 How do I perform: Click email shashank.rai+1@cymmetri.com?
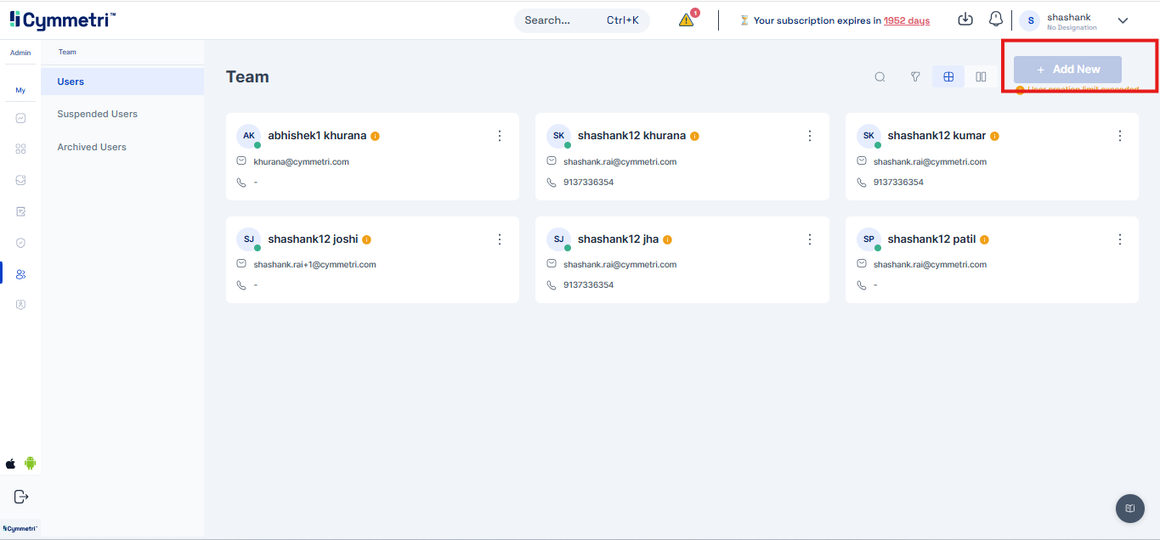314,264
